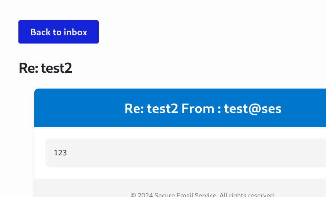Click empty space inside gray message box
Image resolution: width=326 pixels, height=197 pixels.
click(188, 153)
